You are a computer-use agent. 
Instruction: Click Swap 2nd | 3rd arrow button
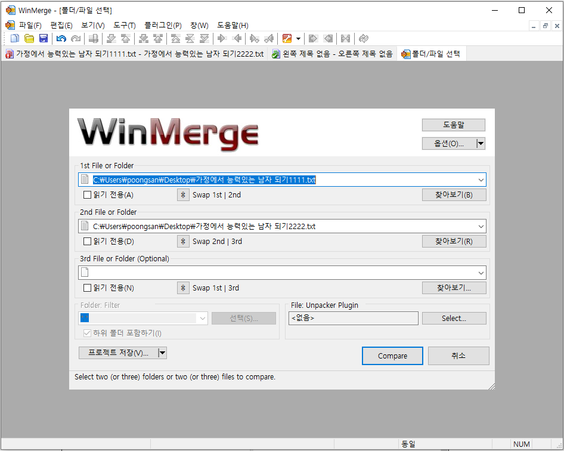tap(183, 242)
